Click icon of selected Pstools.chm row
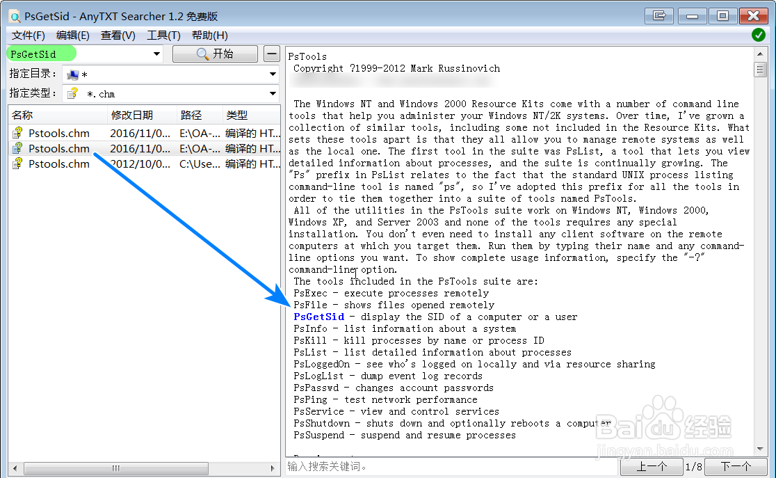This screenshot has height=478, width=776. tap(18, 148)
